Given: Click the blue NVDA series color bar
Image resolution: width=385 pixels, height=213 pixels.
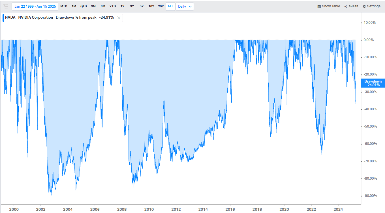Looking at the screenshot, I should click(x=3, y=17).
